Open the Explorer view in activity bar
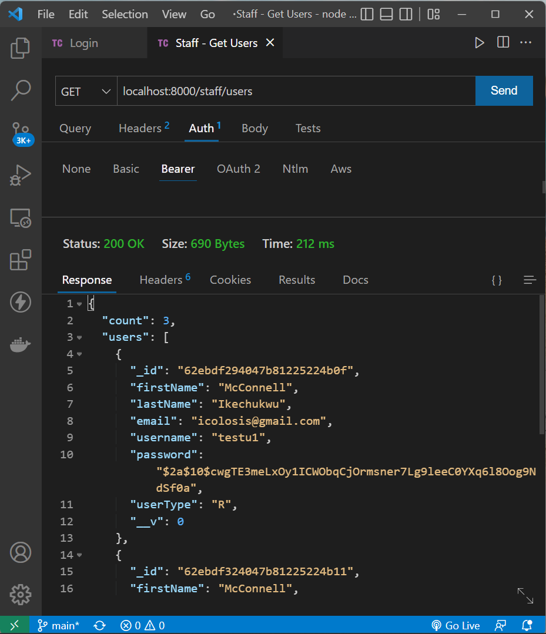Screen dimensions: 546x634 (x=20, y=48)
